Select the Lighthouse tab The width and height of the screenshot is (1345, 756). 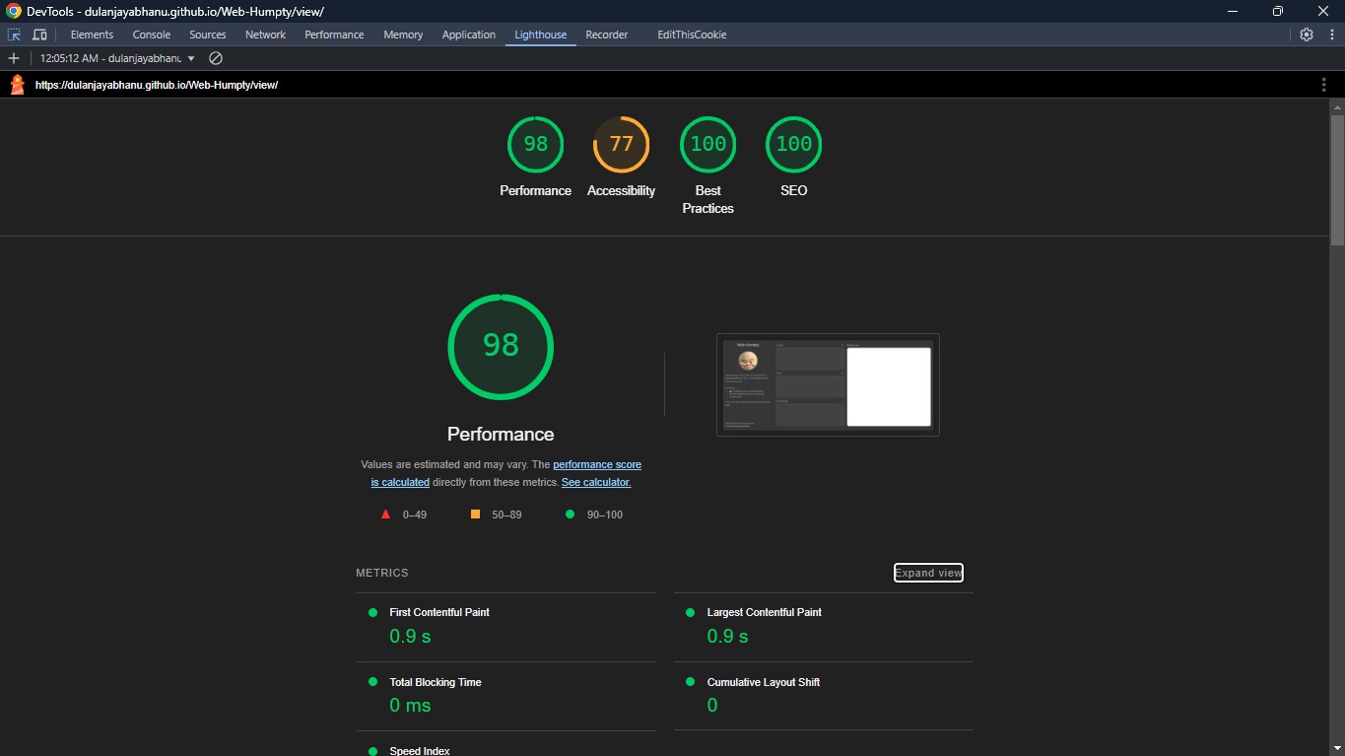[x=541, y=34]
